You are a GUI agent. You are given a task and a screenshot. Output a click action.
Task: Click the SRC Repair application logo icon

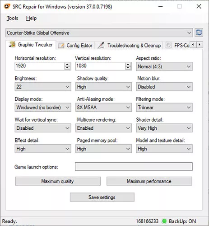tap(7, 7)
